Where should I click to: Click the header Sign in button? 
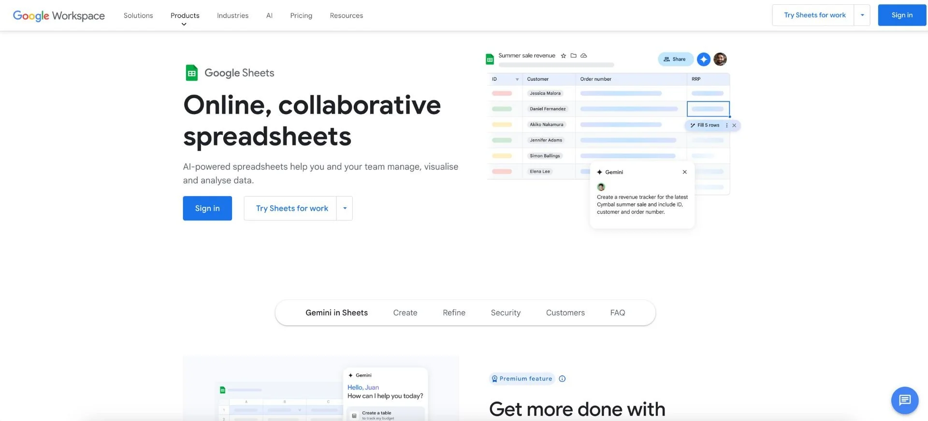click(x=902, y=15)
